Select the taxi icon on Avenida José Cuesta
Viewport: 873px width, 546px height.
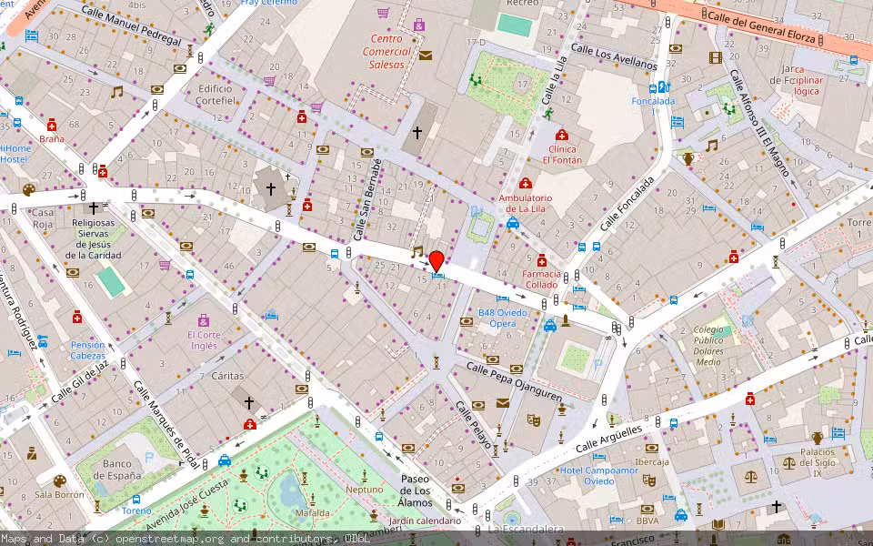225,460
